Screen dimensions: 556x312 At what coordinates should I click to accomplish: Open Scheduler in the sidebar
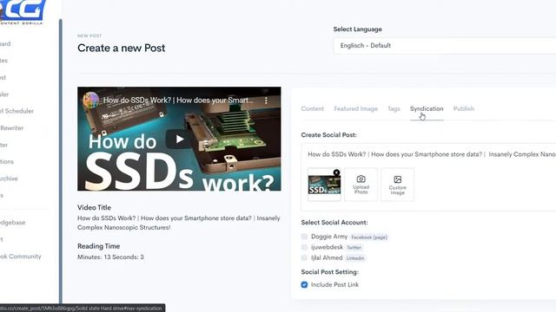pos(3,94)
